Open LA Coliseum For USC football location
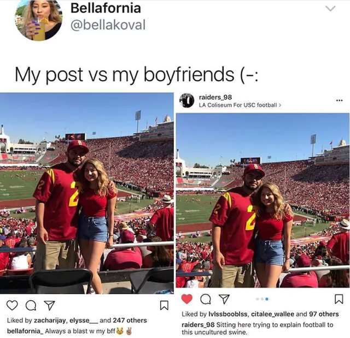Image resolution: width=350 pixels, height=338 pixels. (x=240, y=105)
